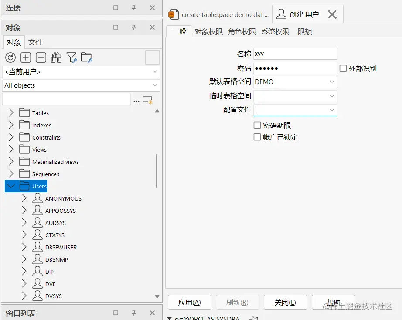402x320 pixels.
Task: Expand the Materialized views node
Action: pyautogui.click(x=11, y=162)
